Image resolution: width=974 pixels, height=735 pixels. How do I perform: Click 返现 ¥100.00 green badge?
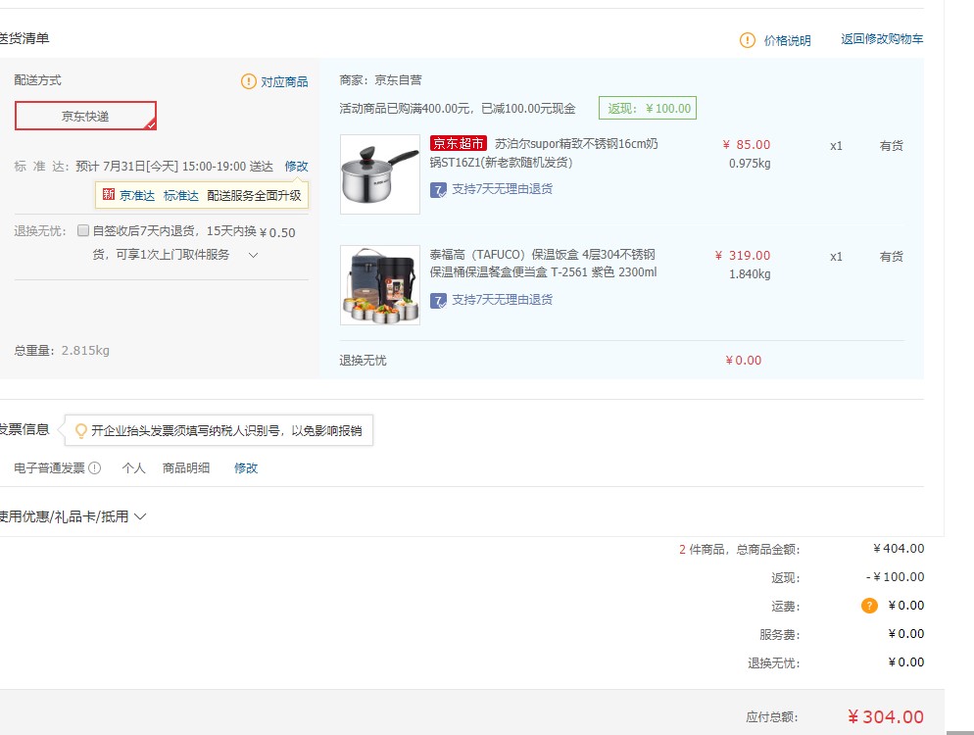coord(648,108)
